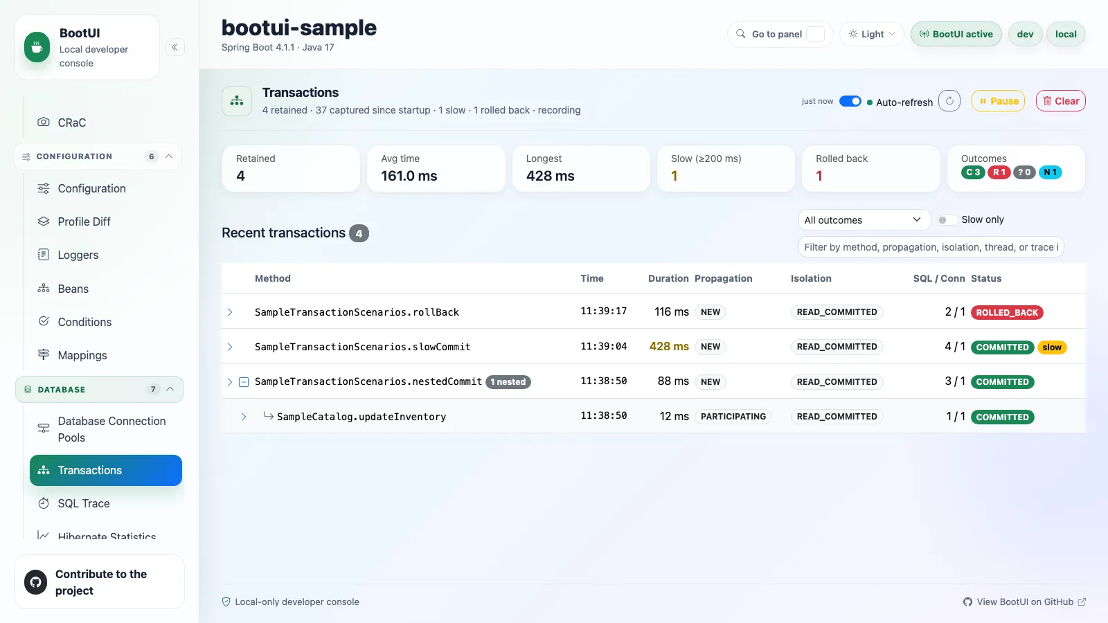Click the R 1 rolled back outcome chip
The height and width of the screenshot is (623, 1108).
point(999,172)
